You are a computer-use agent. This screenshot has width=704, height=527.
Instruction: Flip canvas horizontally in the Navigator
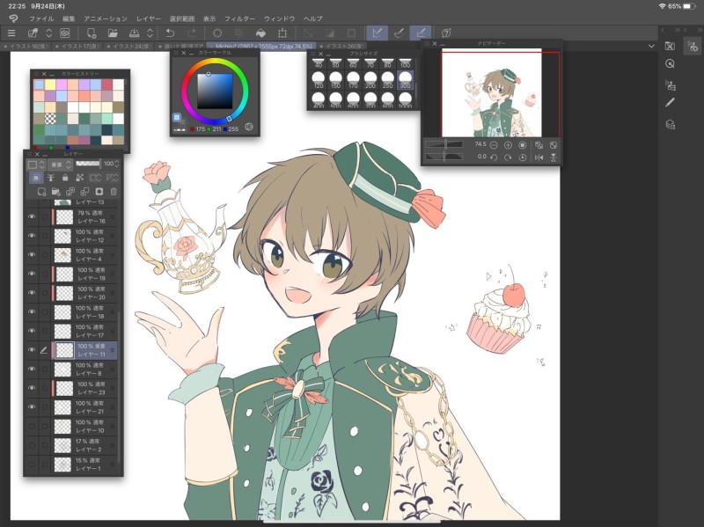(539, 157)
